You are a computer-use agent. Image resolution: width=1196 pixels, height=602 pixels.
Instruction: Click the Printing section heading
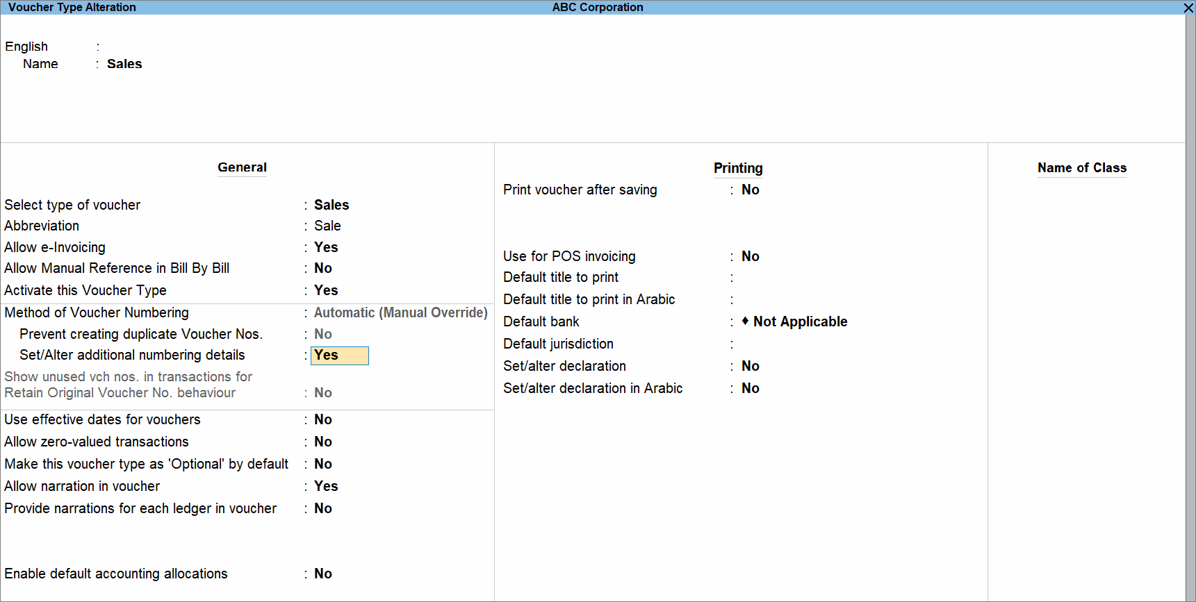[738, 168]
